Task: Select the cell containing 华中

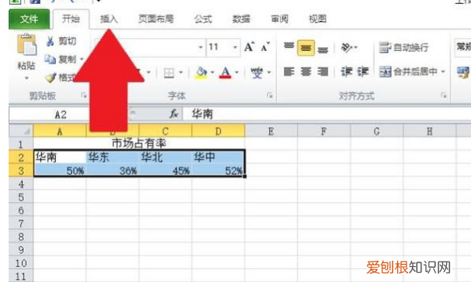Action: pos(218,157)
